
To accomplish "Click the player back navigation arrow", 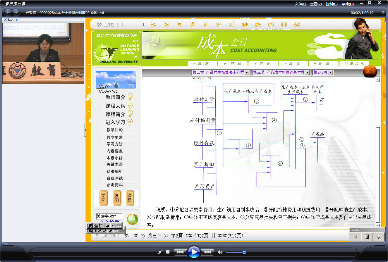I will click(8, 13).
